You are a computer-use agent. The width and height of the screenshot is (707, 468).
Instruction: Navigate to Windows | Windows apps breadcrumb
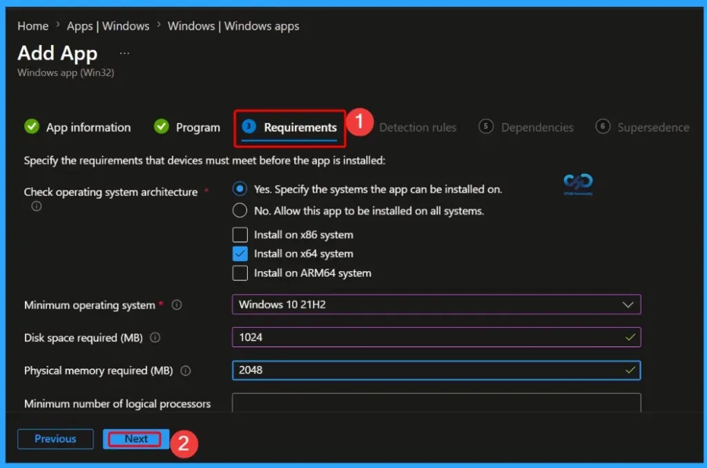tap(233, 26)
